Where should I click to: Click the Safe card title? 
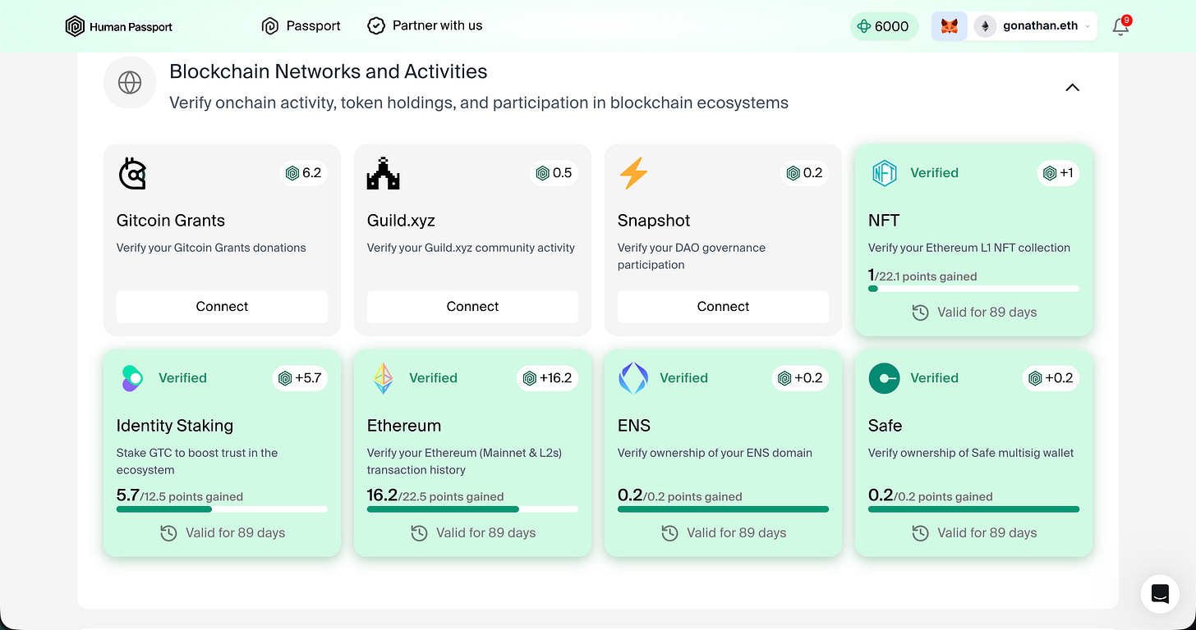885,426
